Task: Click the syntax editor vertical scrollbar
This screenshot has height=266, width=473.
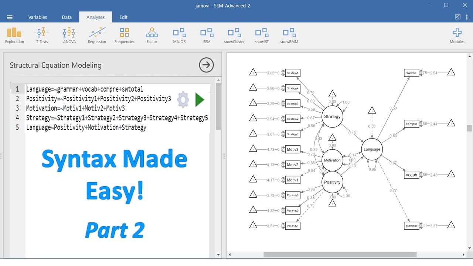Action: click(x=218, y=107)
